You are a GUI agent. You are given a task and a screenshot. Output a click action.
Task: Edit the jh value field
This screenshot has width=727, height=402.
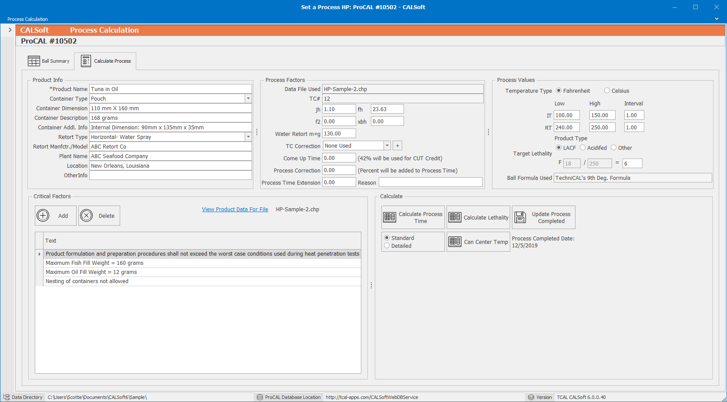[x=339, y=109]
